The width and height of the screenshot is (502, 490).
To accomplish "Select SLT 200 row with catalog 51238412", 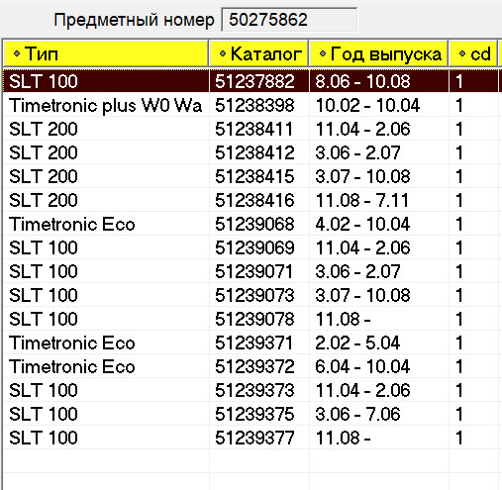I will coord(251,152).
